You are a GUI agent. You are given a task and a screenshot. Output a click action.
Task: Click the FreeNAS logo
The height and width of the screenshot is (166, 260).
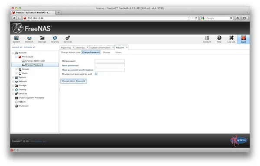pyautogui.click(x=32, y=28)
